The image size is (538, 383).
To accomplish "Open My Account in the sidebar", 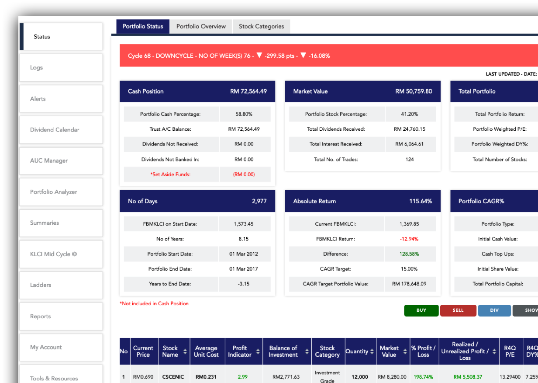I will tap(61, 347).
